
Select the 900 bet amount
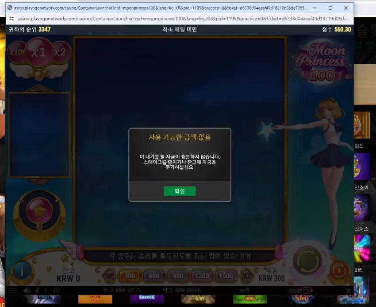178,276
